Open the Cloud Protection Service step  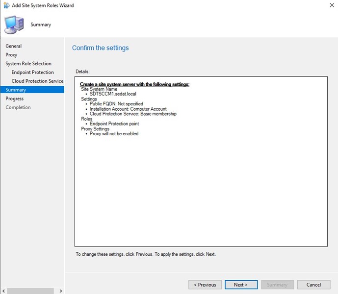coord(37,81)
